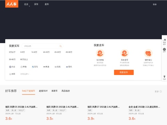
Task: Open 福田 风景G5 2021款 listing title
Action: tap(62, 107)
